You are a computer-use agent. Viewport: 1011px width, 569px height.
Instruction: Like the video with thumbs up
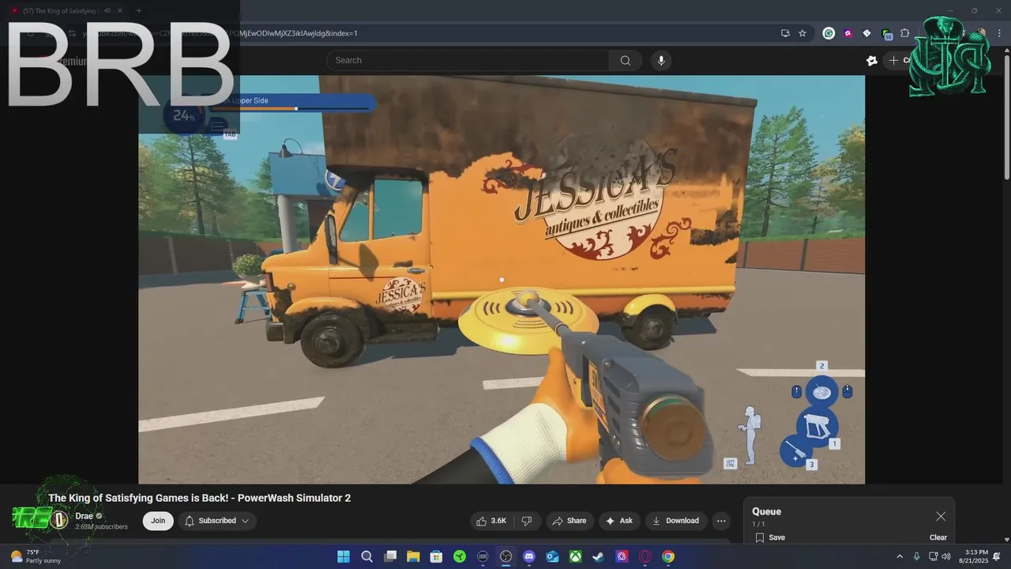(x=490, y=521)
